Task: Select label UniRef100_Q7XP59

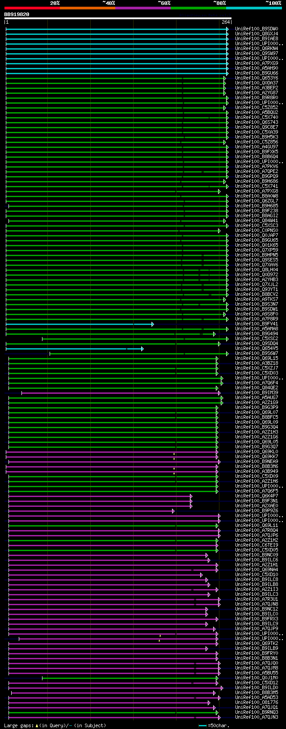Action: click(257, 250)
